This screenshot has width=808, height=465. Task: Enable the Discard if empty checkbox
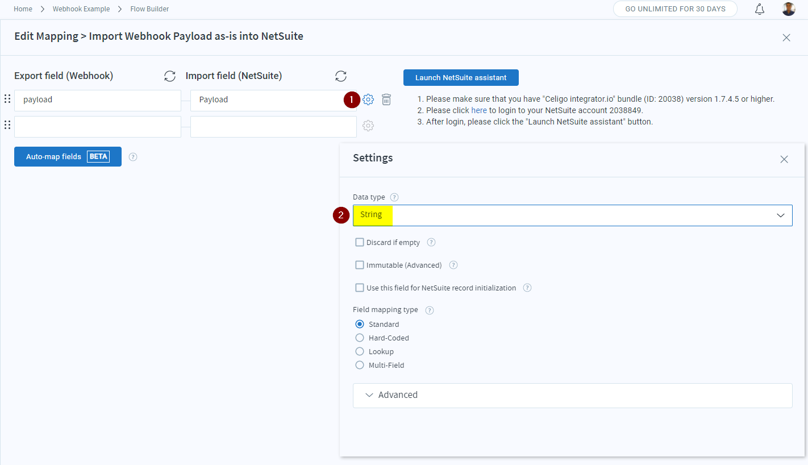(x=360, y=242)
